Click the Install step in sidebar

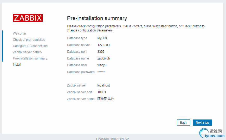pos(17,65)
